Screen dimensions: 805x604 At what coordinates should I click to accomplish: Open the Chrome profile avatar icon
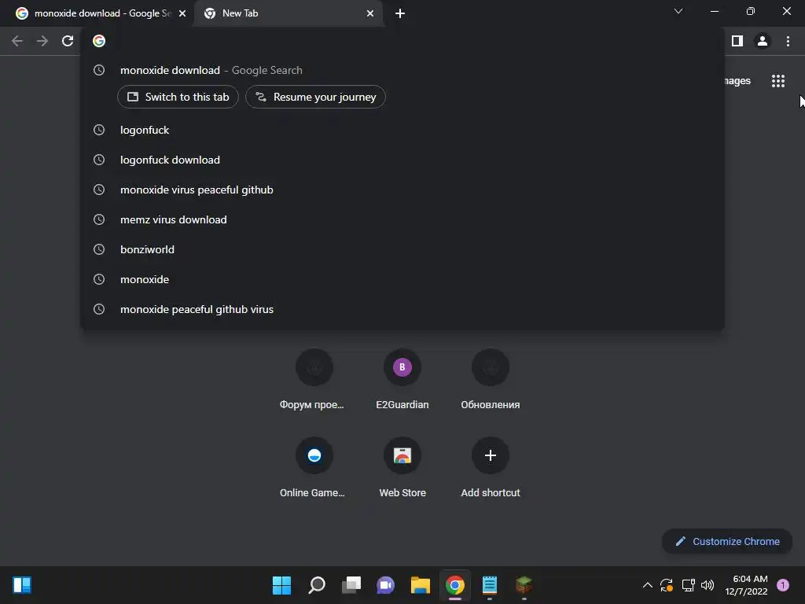pyautogui.click(x=763, y=41)
